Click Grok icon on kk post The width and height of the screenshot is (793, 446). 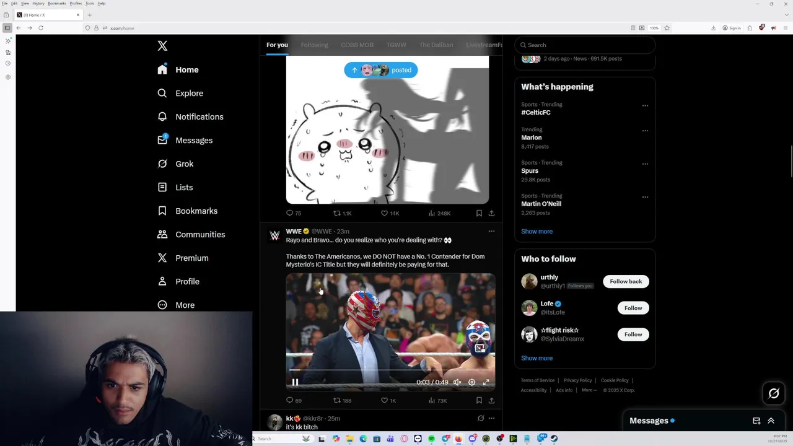481,418
